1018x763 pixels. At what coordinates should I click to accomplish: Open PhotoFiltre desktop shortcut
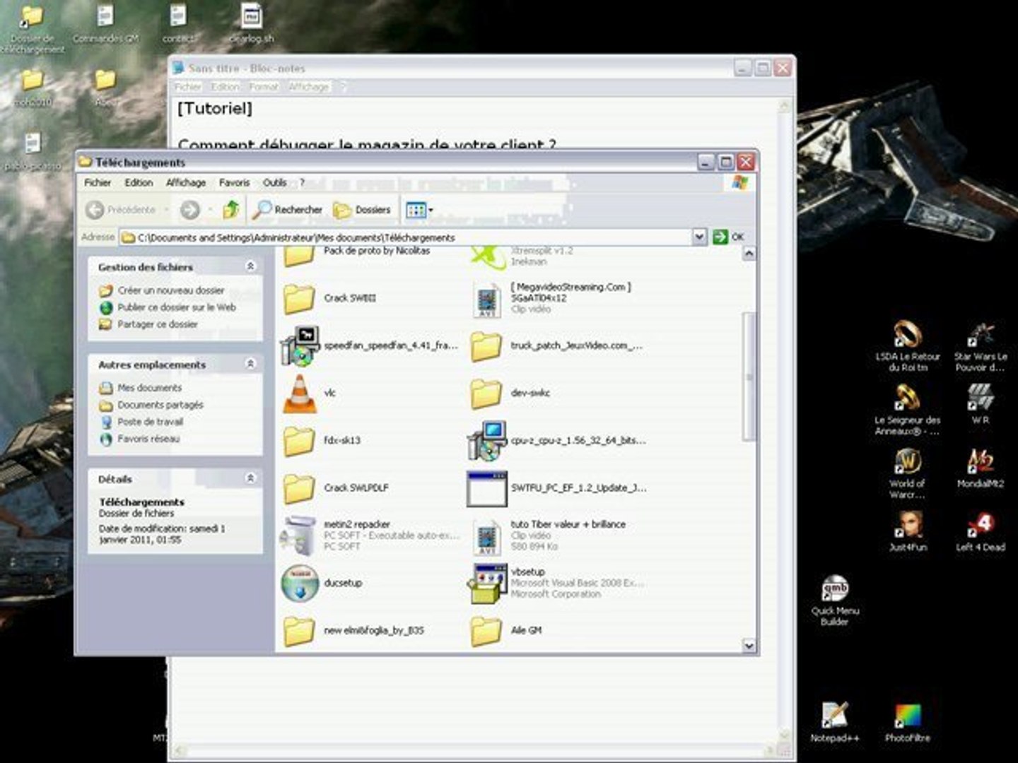click(x=908, y=723)
